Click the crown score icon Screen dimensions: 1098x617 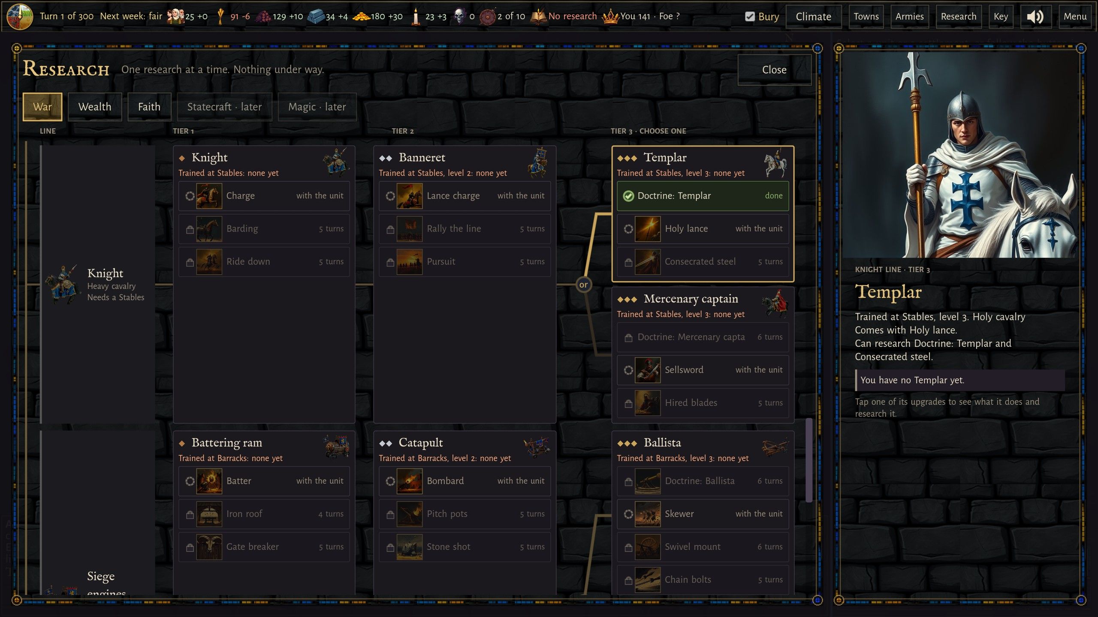coord(610,17)
